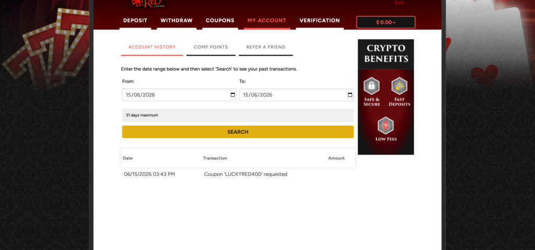The height and width of the screenshot is (250, 535).
Task: Switch to the Coupons tab
Action: pos(220,20)
